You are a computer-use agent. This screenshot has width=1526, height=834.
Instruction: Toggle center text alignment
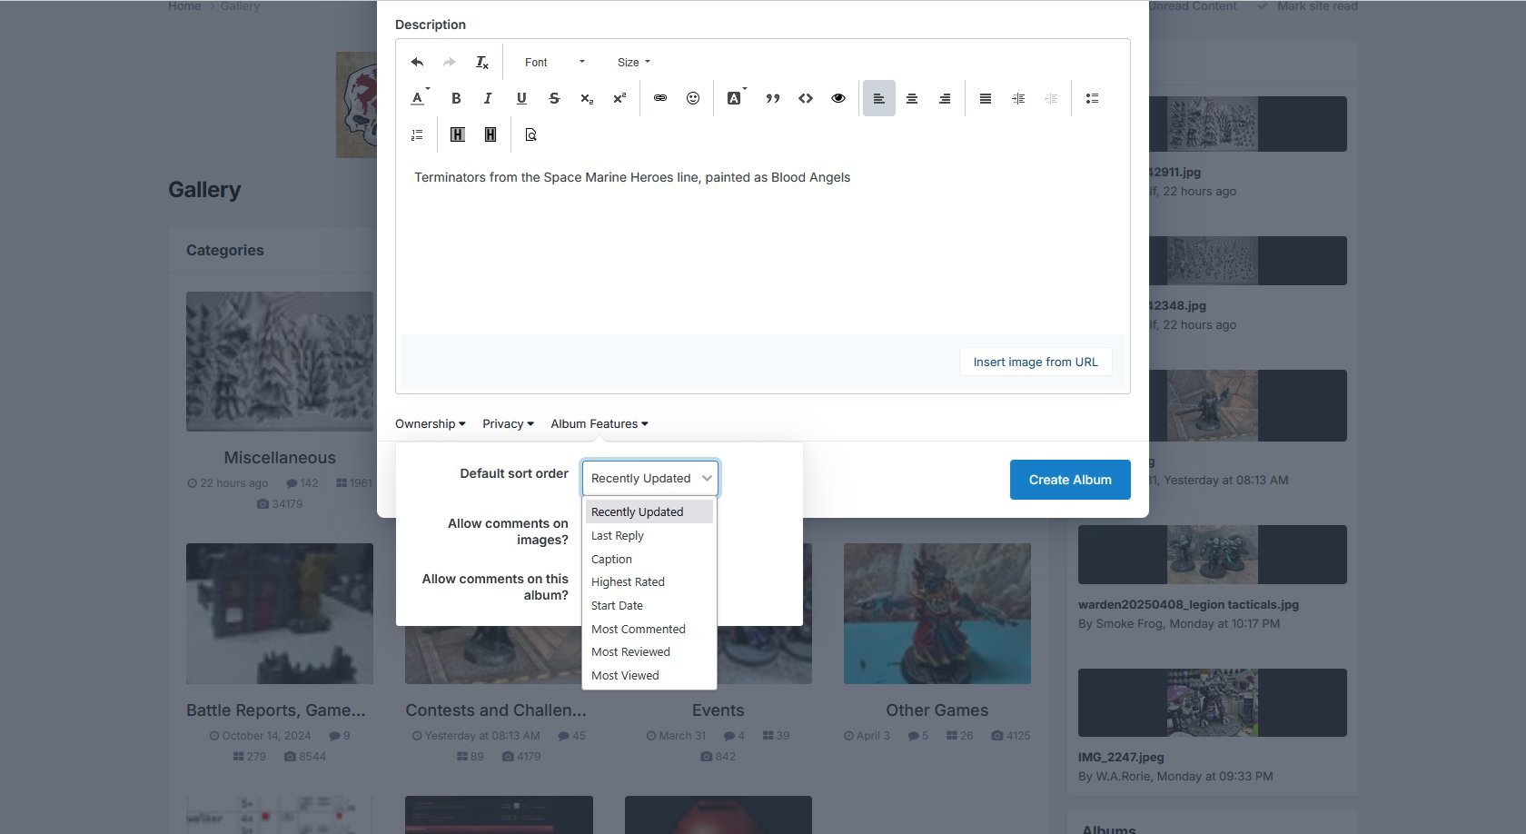[x=912, y=98]
